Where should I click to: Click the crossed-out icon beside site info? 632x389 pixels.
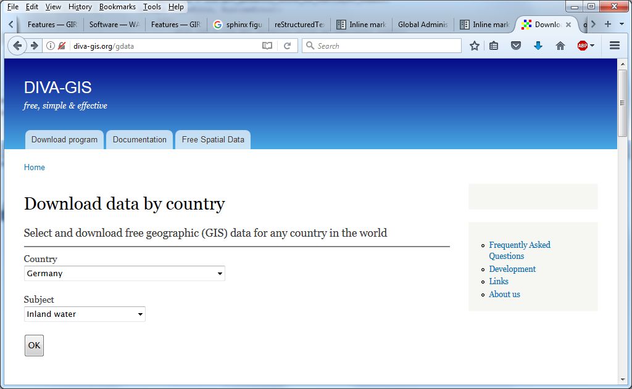pyautogui.click(x=62, y=46)
